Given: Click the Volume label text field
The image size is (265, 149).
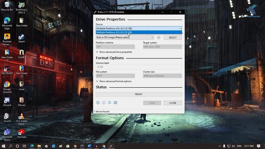Looking at the screenshot, I should 139,67.
